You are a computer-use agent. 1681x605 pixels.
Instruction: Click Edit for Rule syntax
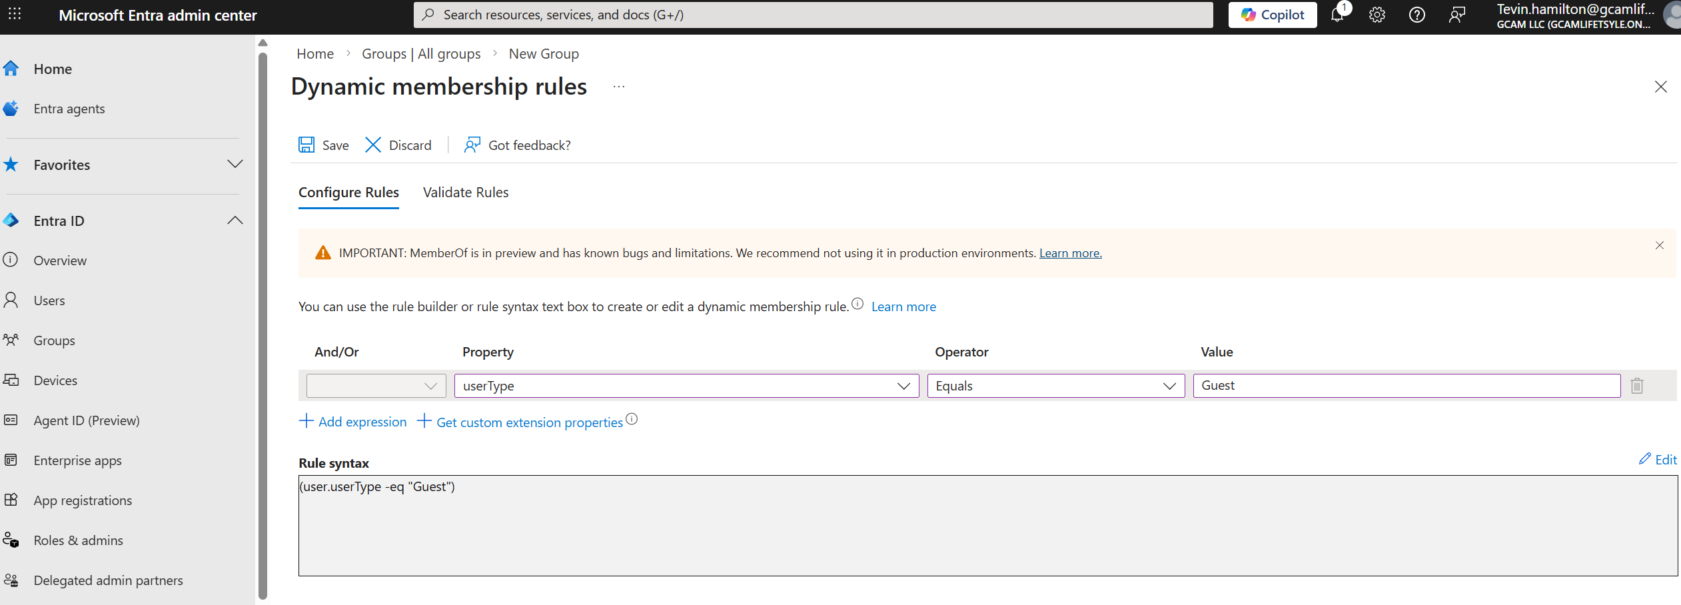tap(1658, 459)
